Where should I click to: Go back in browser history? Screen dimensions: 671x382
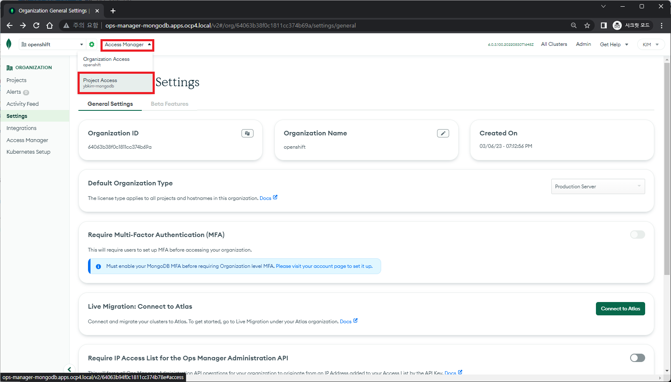pyautogui.click(x=10, y=25)
